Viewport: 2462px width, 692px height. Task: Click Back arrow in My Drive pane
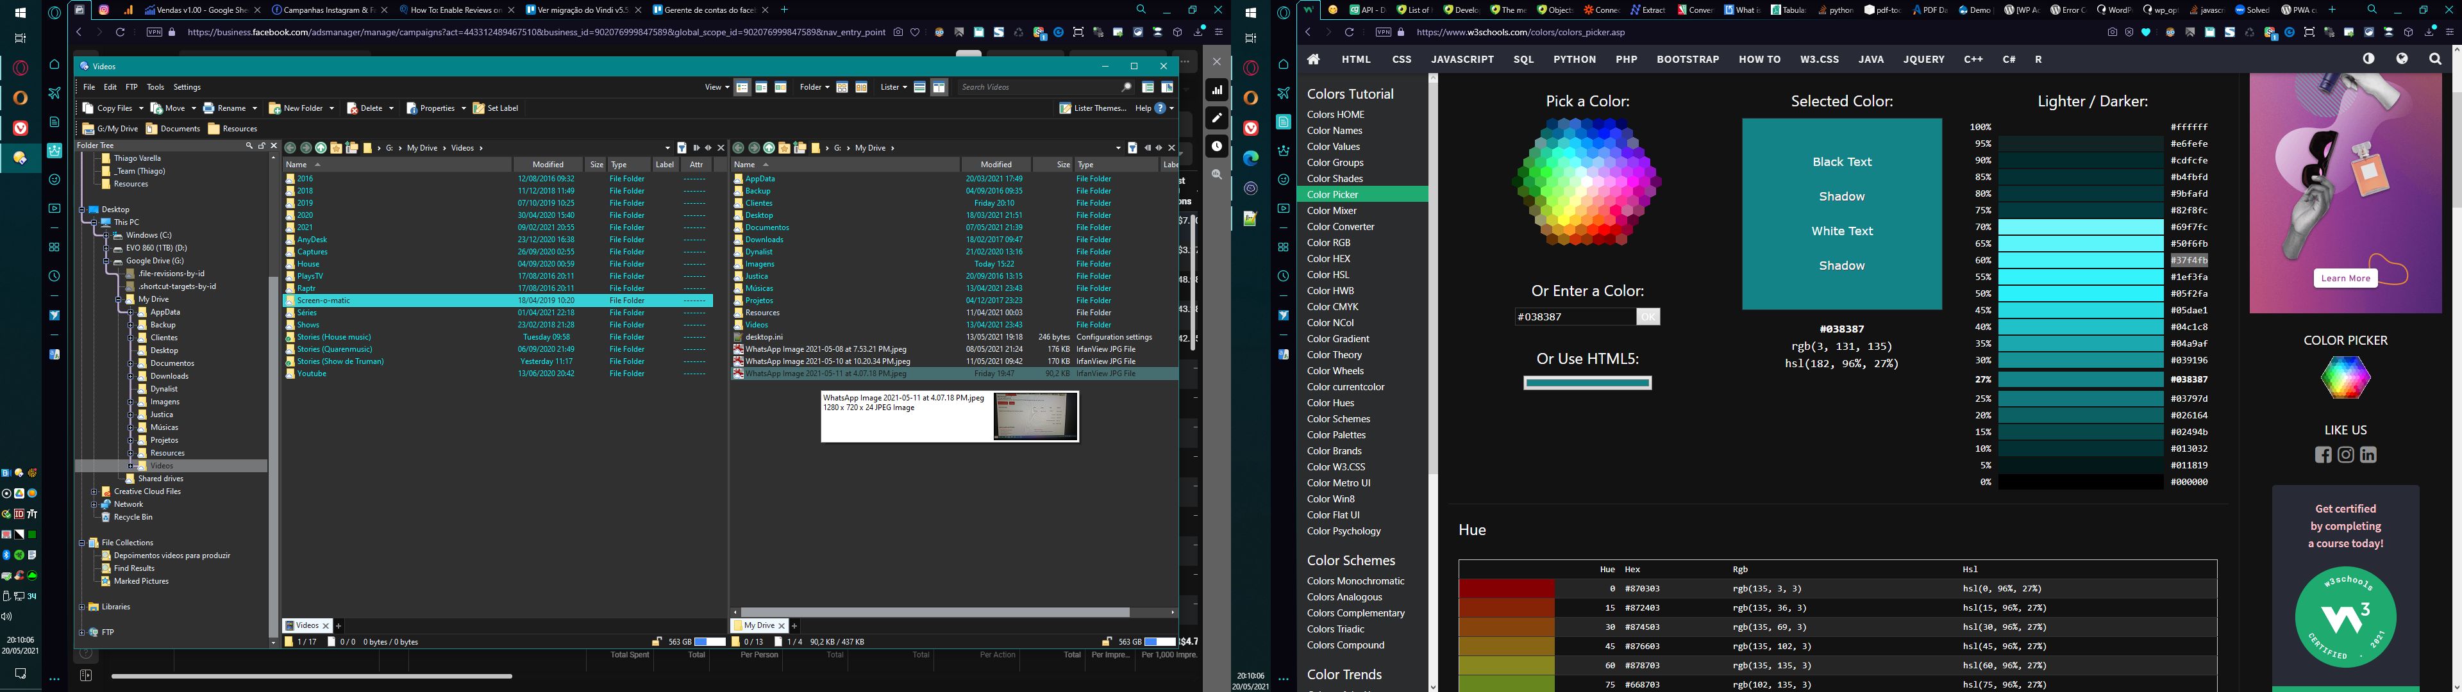click(738, 148)
